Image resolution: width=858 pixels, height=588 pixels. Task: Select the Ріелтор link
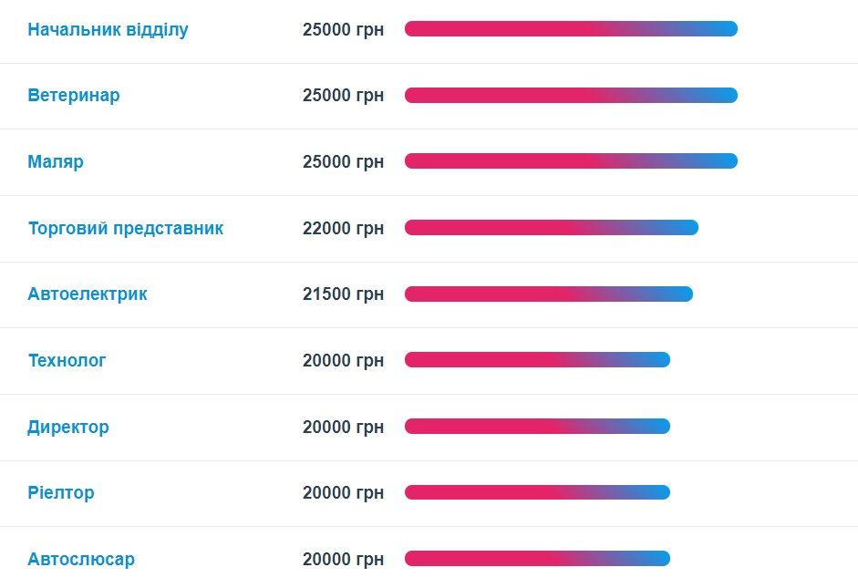pyautogui.click(x=61, y=493)
